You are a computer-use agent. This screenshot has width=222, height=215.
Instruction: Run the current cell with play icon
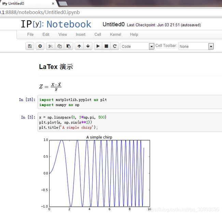98,46
